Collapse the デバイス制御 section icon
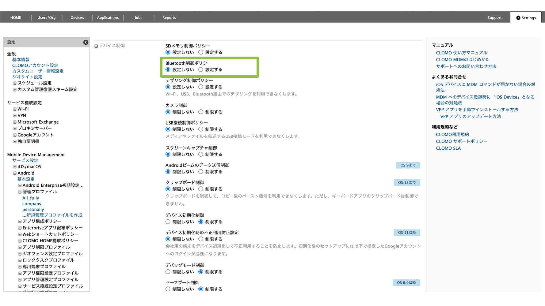Viewport: 545px width, 306px height. [x=96, y=46]
